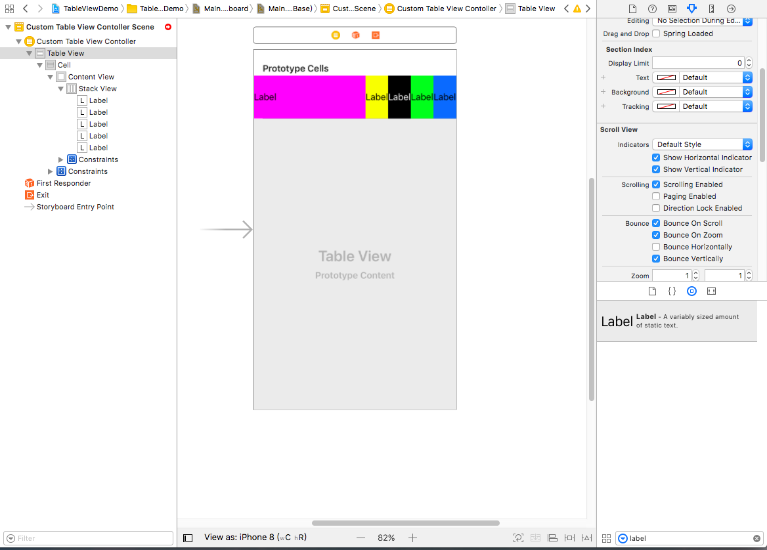Collapse the Stack View tree node
Image resolution: width=767 pixels, height=550 pixels.
(61, 89)
